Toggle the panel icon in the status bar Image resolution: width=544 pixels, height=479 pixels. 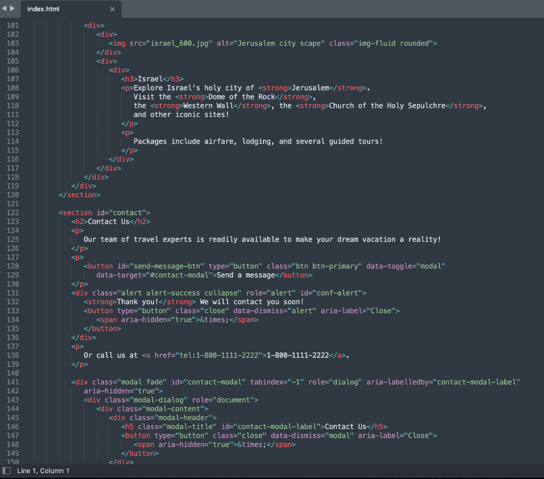(x=7, y=470)
